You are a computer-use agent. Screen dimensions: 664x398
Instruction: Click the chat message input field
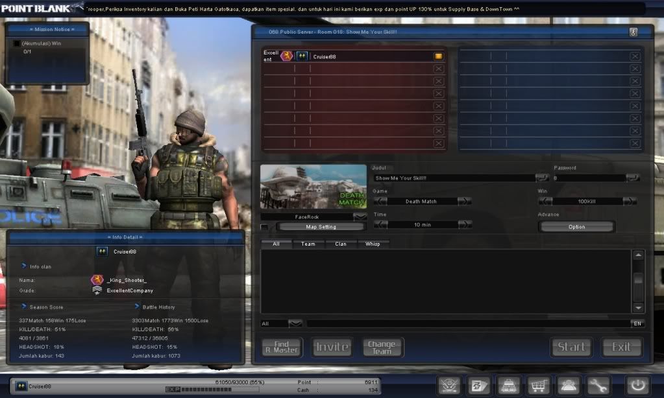(469, 323)
